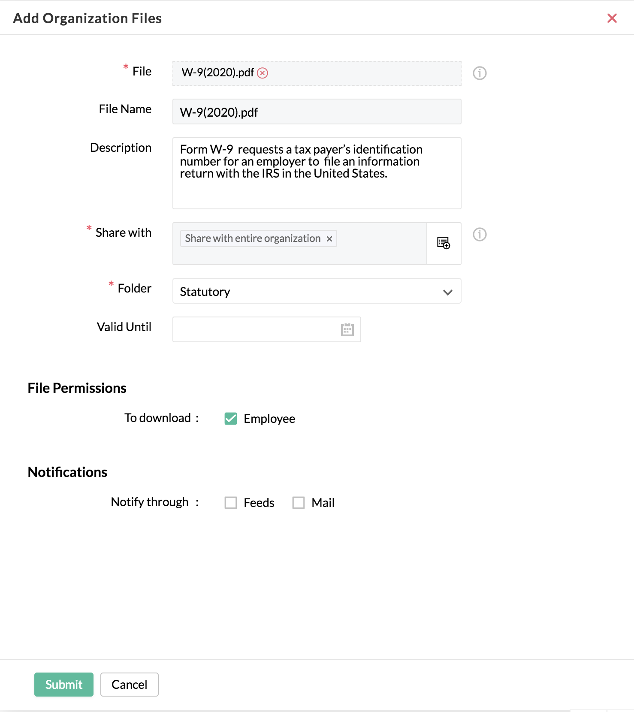Remove the attached W-9(2020).pdf file
The height and width of the screenshot is (712, 634).
tap(263, 73)
